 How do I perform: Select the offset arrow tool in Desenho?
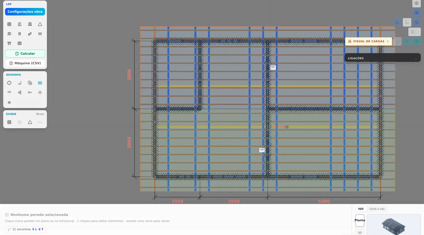30,92
